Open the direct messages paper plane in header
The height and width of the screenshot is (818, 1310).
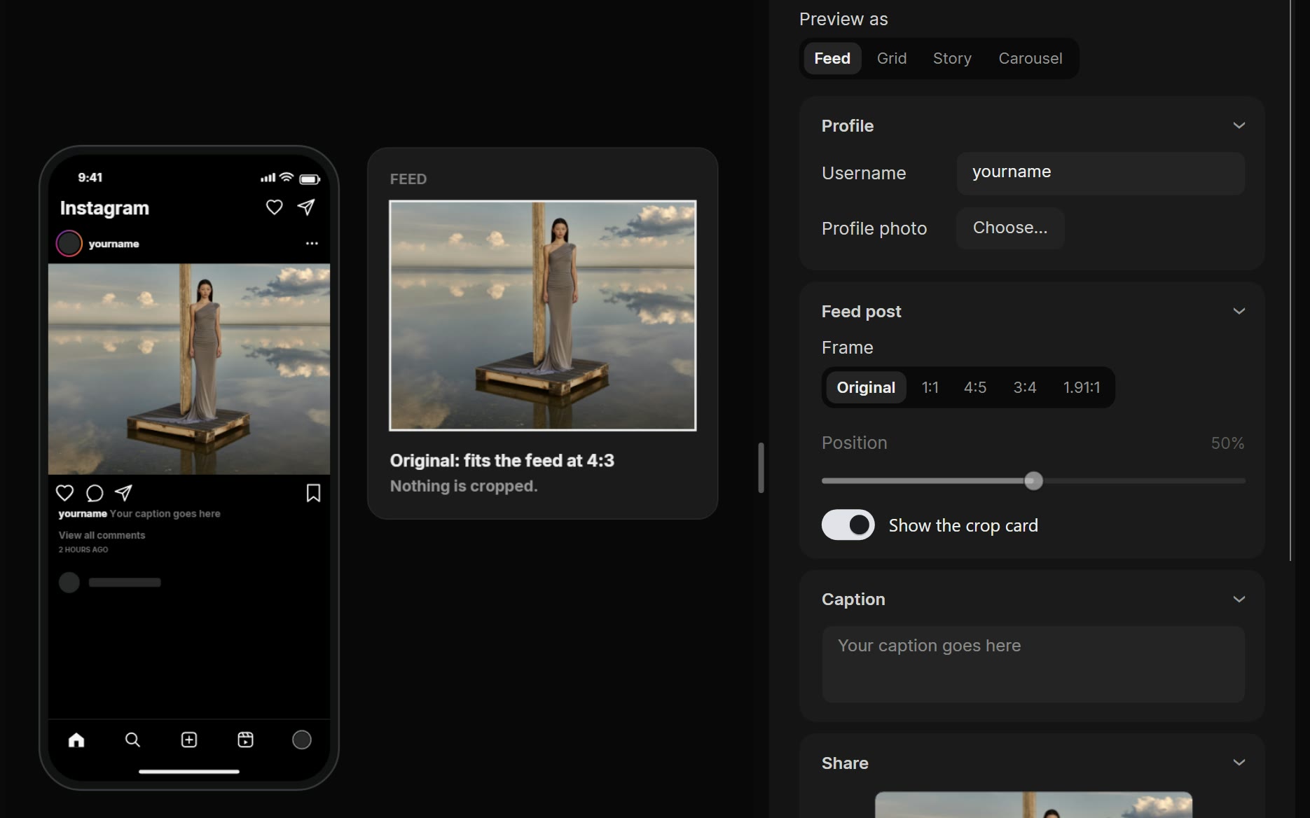coord(306,207)
